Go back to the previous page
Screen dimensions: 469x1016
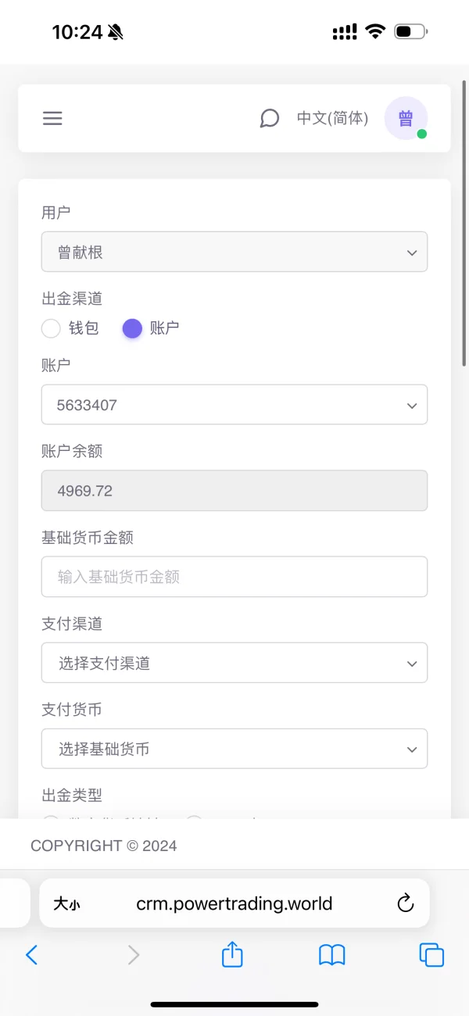point(32,954)
